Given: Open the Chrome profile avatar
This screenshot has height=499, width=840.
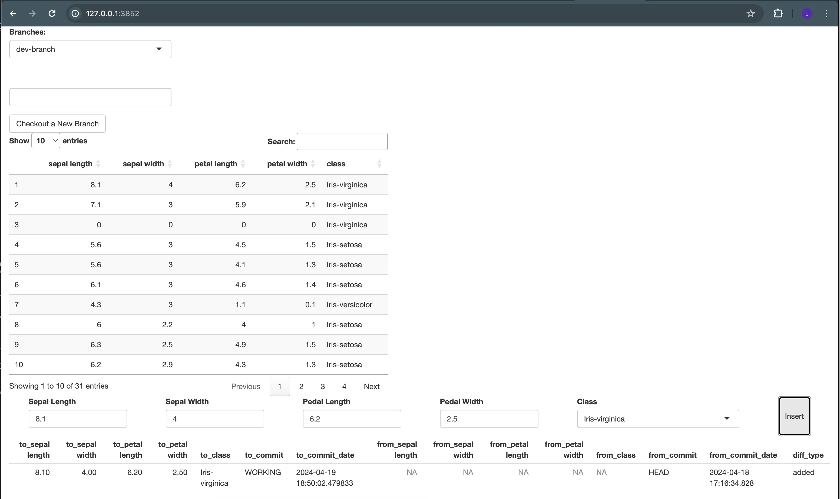Looking at the screenshot, I should tap(807, 14).
